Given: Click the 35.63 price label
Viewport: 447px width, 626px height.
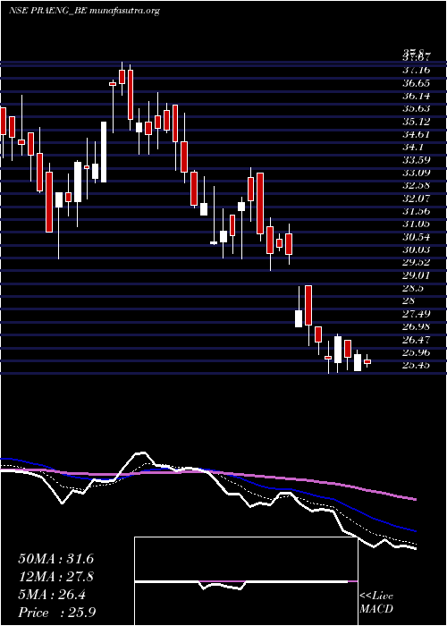Looking at the screenshot, I should click(416, 108).
